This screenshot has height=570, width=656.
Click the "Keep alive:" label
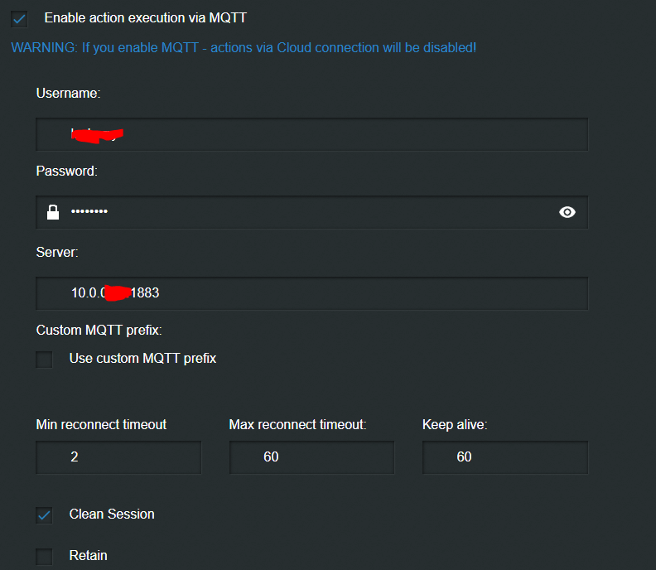[455, 424]
